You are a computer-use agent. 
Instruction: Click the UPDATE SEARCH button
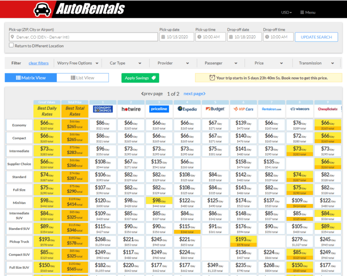(x=316, y=37)
